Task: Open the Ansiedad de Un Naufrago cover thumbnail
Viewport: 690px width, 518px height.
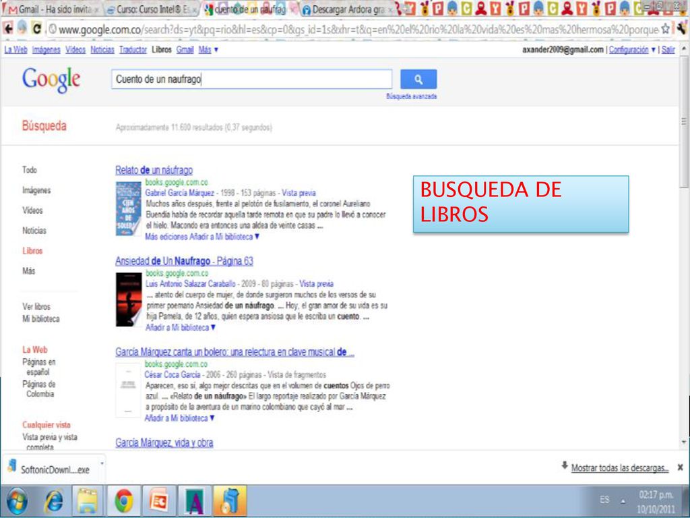Action: click(x=129, y=299)
